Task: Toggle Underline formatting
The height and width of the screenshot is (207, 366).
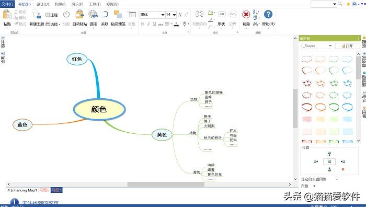Action: pos(154,24)
